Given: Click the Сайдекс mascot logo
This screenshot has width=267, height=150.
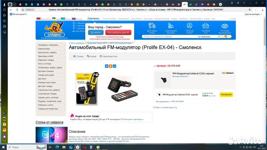Looking at the screenshot, I should (54, 29).
